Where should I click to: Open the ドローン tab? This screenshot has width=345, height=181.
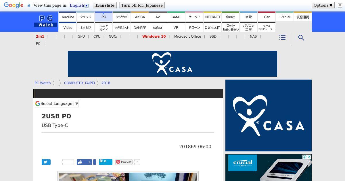coord(194,28)
